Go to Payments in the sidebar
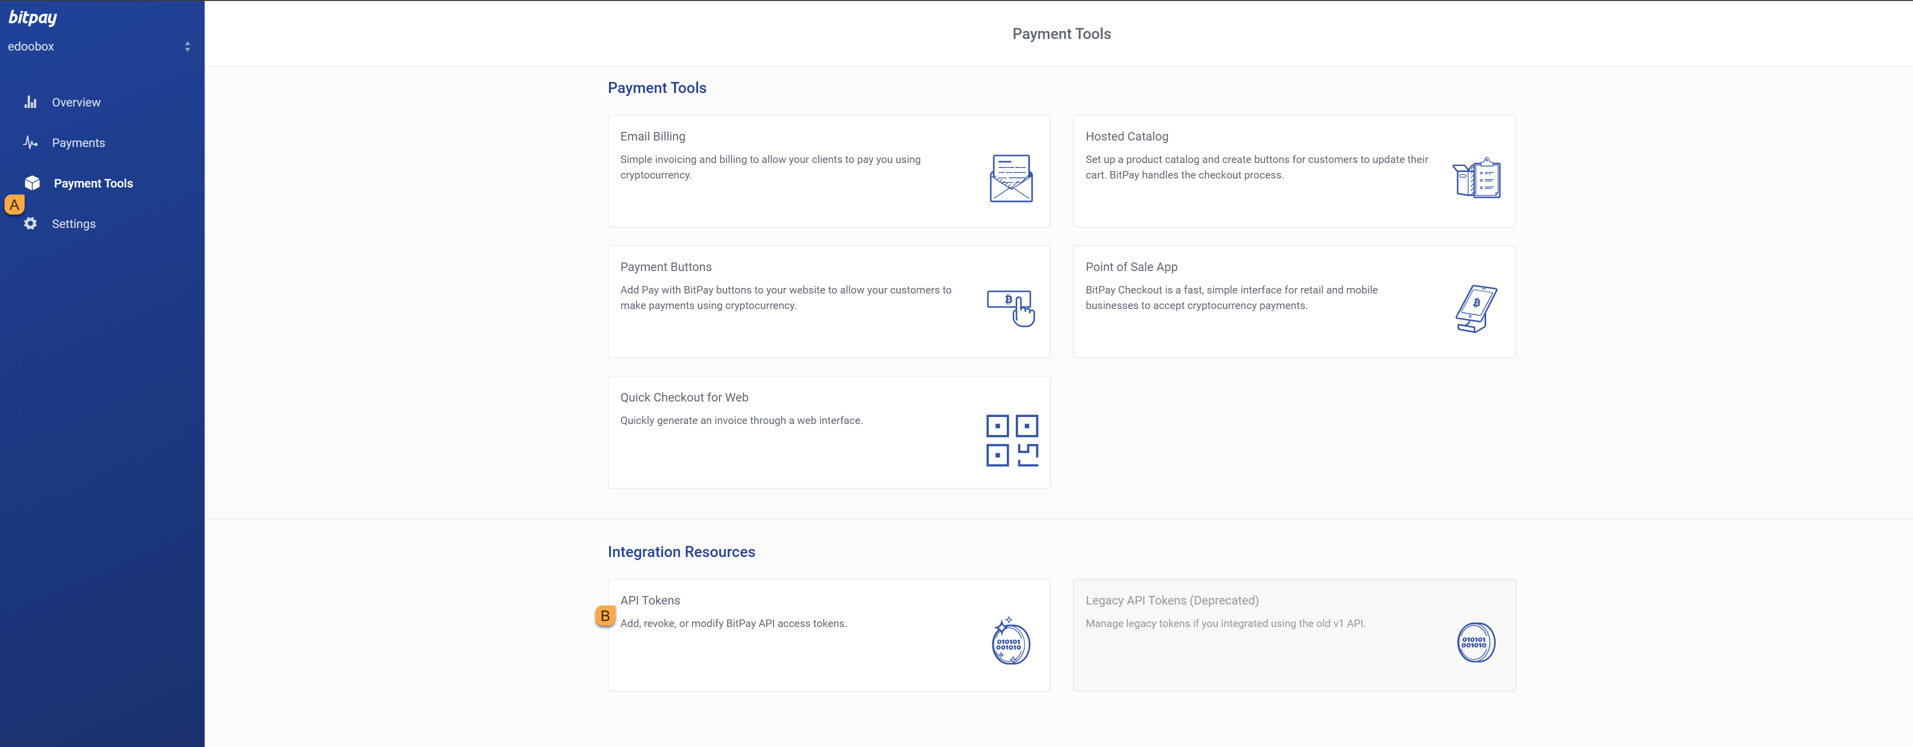The image size is (1913, 747). click(78, 142)
